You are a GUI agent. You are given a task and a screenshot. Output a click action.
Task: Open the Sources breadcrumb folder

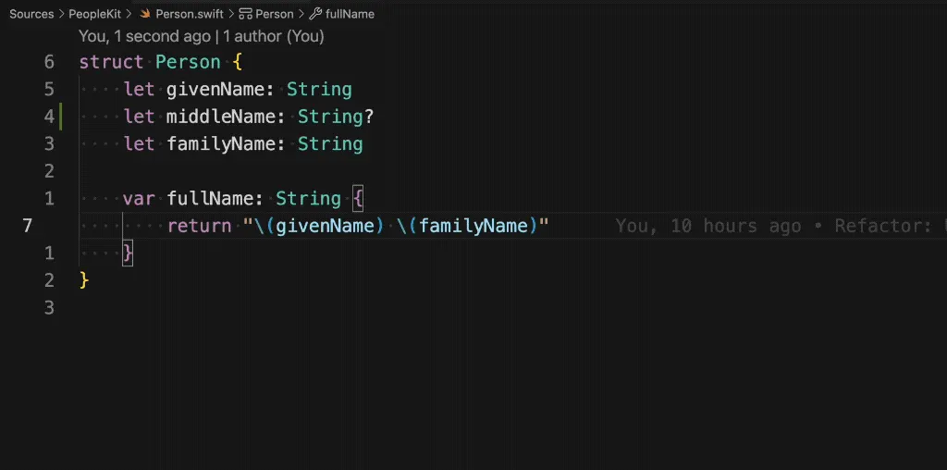(31, 14)
